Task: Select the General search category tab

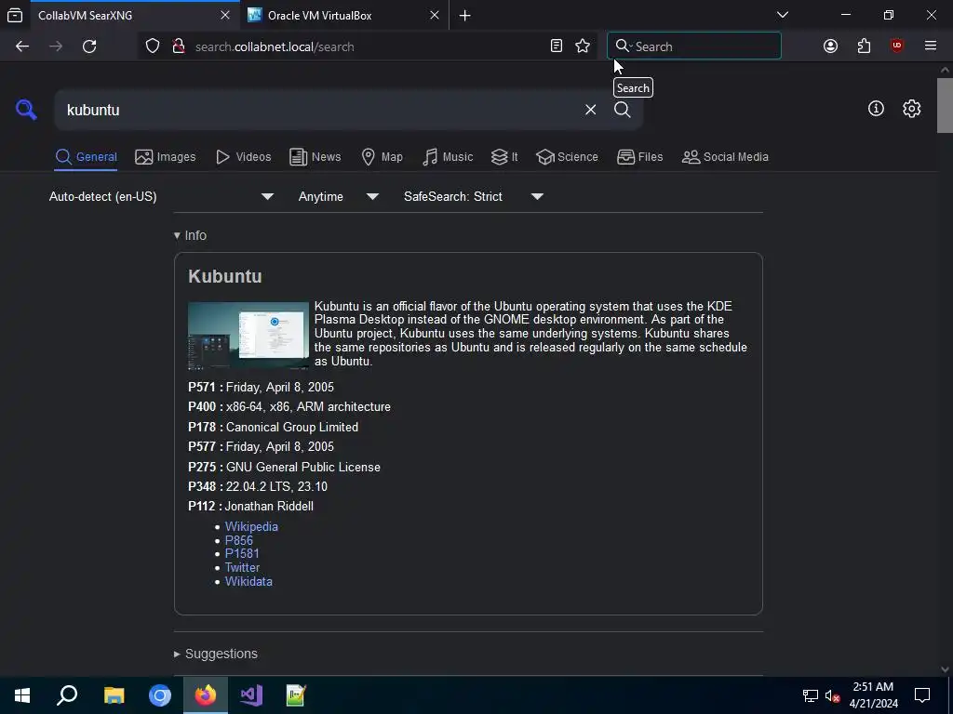Action: 86,156
